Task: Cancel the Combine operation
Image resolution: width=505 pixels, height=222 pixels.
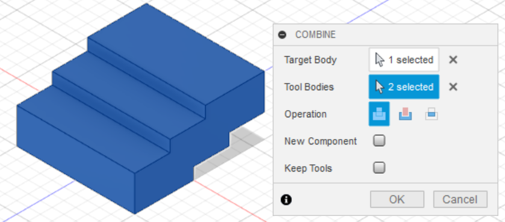Action: click(460, 200)
